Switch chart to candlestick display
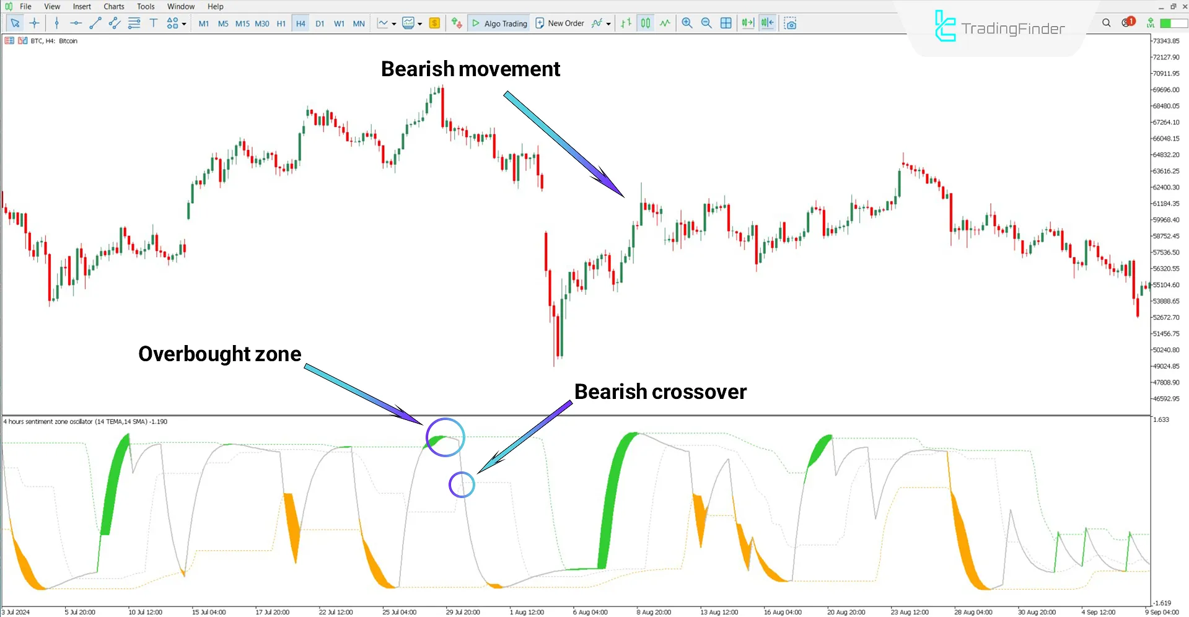The image size is (1189, 617). tap(645, 23)
